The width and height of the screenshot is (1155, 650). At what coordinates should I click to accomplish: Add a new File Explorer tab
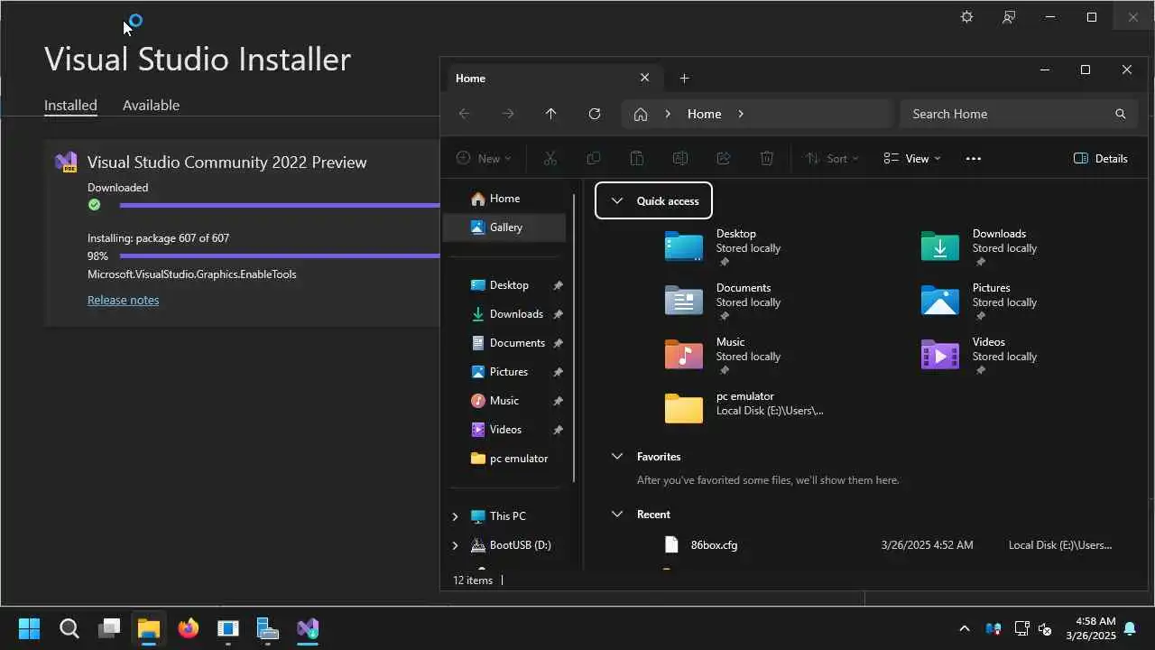tap(684, 79)
